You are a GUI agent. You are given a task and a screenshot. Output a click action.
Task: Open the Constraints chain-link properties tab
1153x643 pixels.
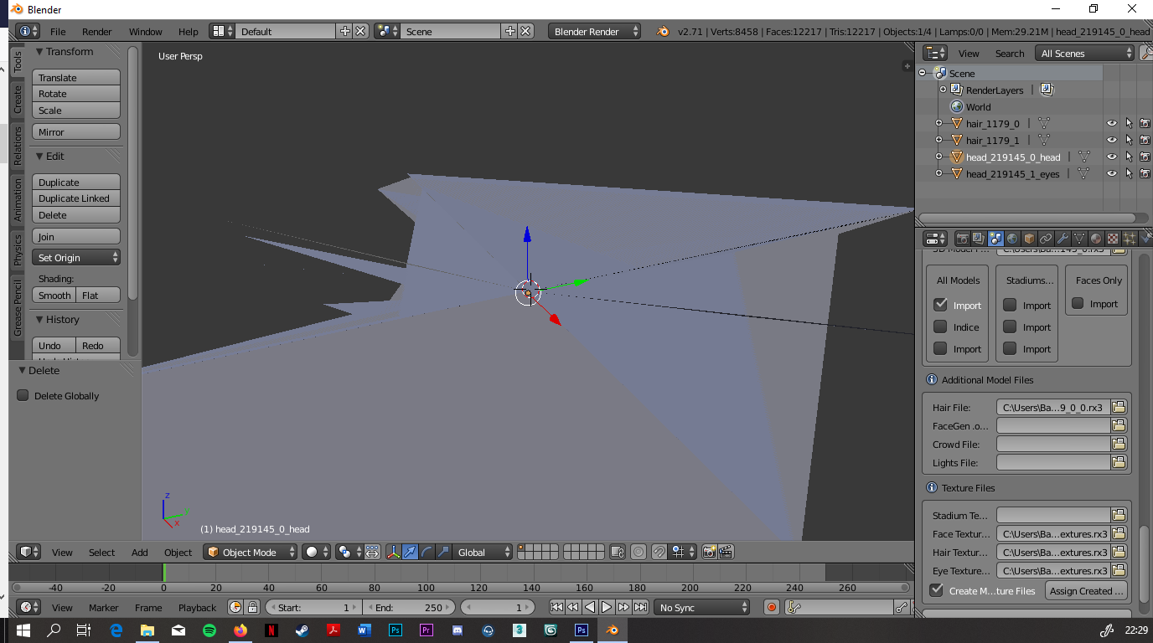pyautogui.click(x=1046, y=239)
